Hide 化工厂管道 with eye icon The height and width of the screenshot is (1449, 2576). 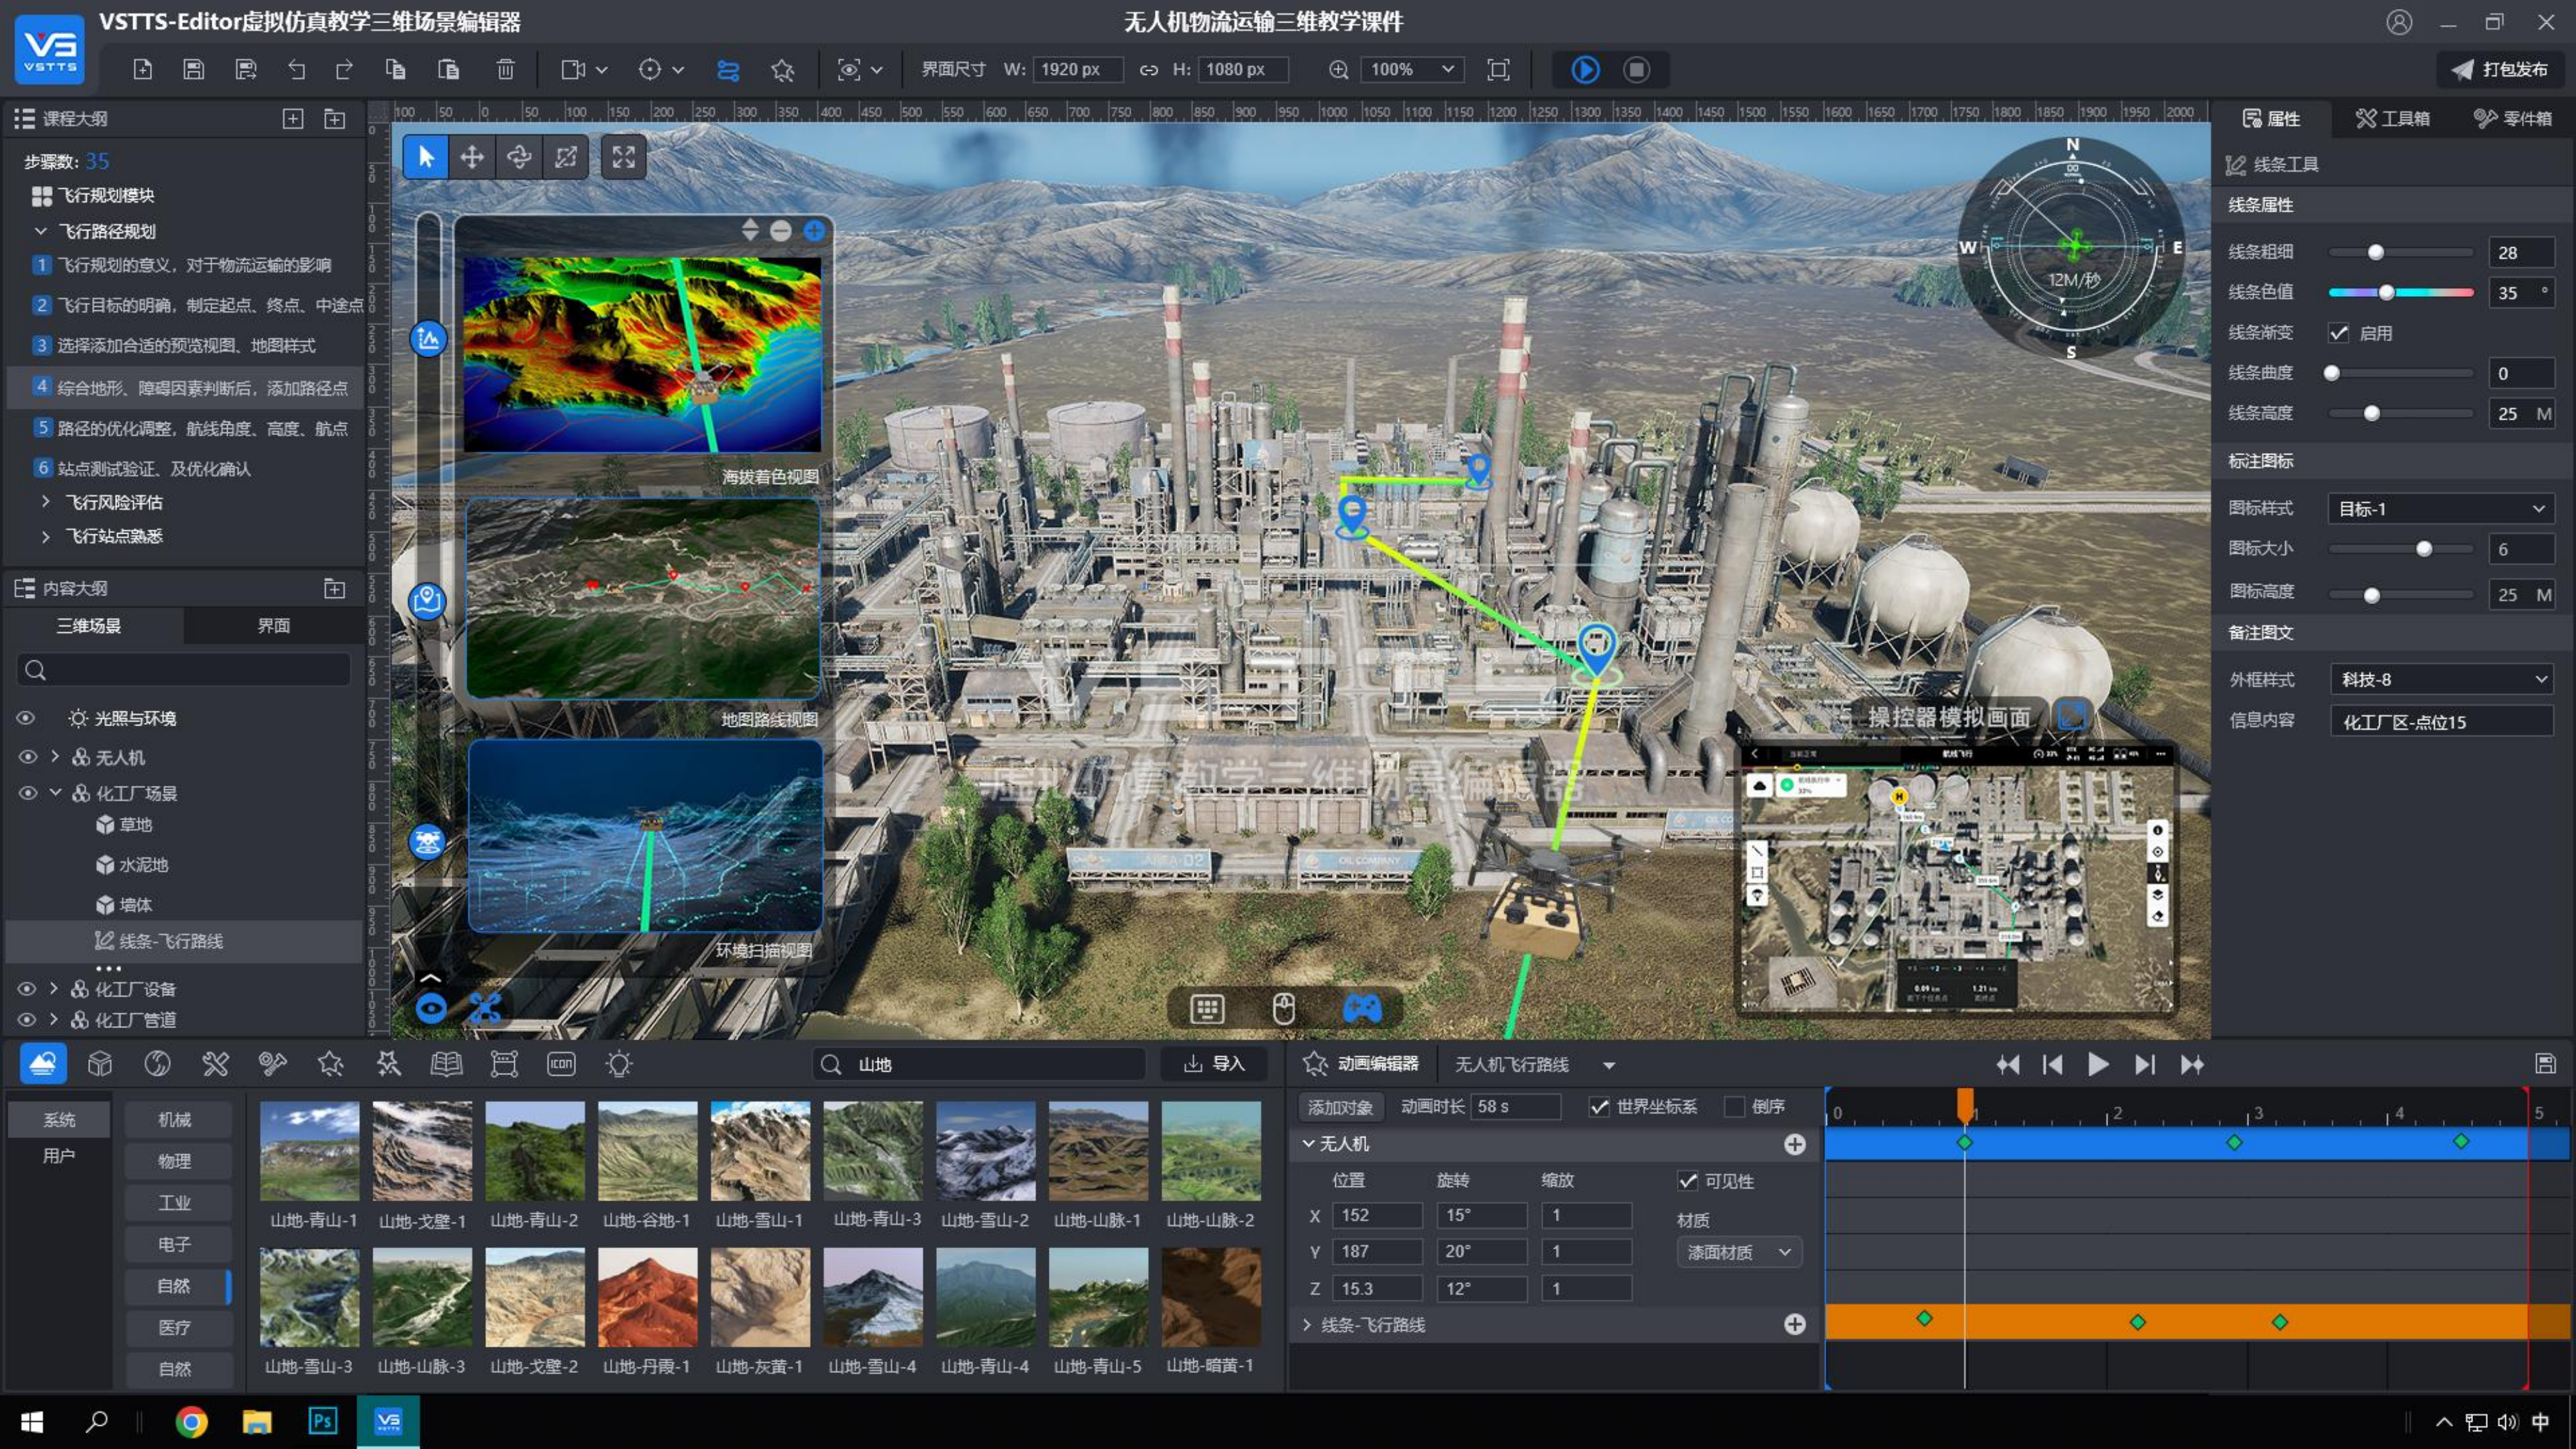27,1019
